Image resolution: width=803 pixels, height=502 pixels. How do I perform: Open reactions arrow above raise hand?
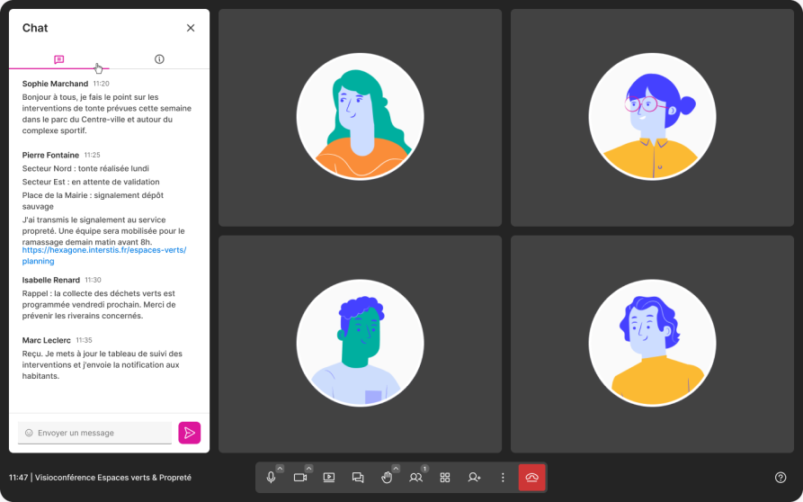[396, 468]
